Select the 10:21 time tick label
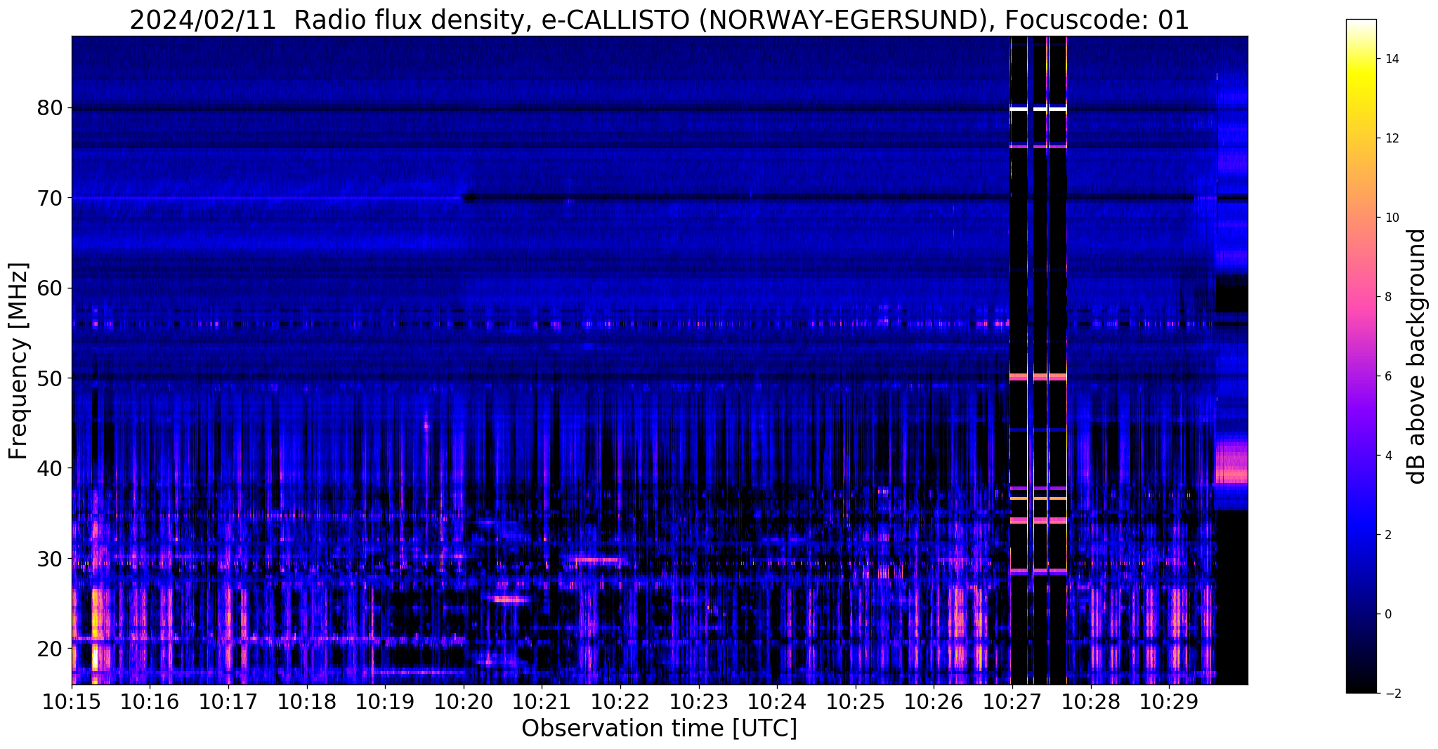The image size is (1438, 749). coord(542,701)
